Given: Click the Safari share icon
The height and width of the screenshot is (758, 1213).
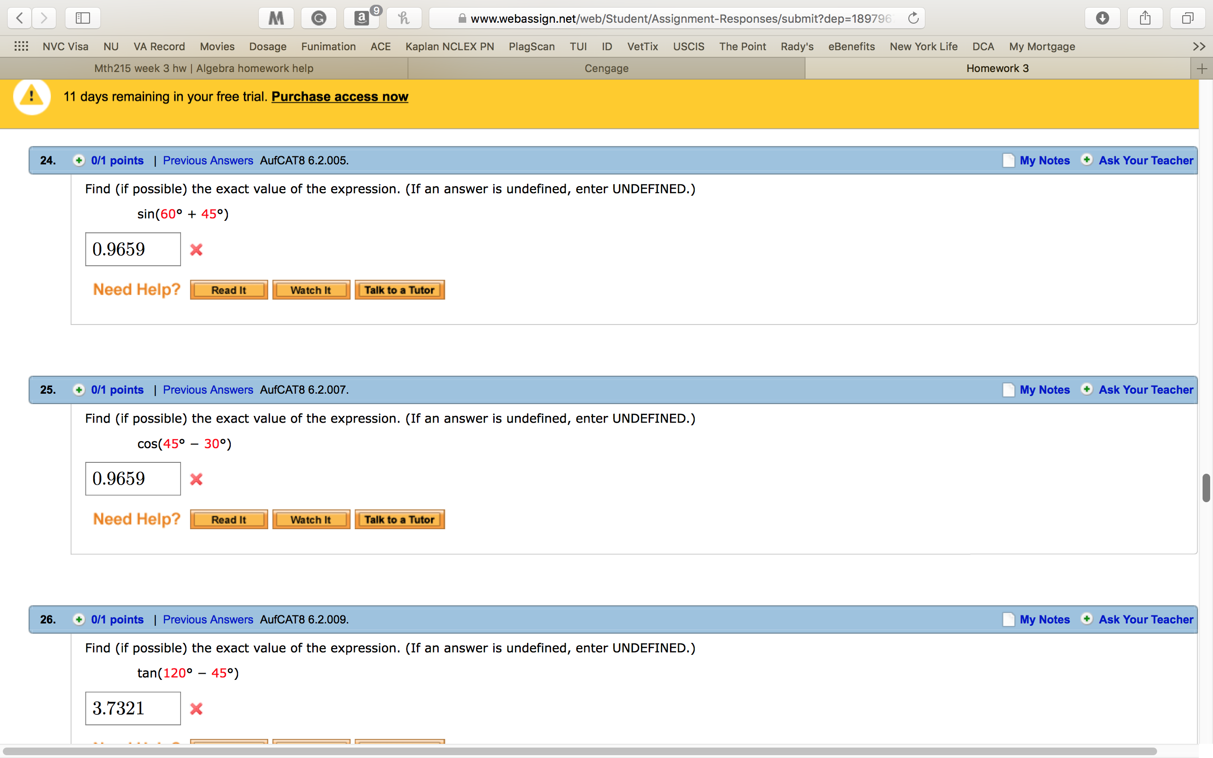Looking at the screenshot, I should (x=1145, y=18).
